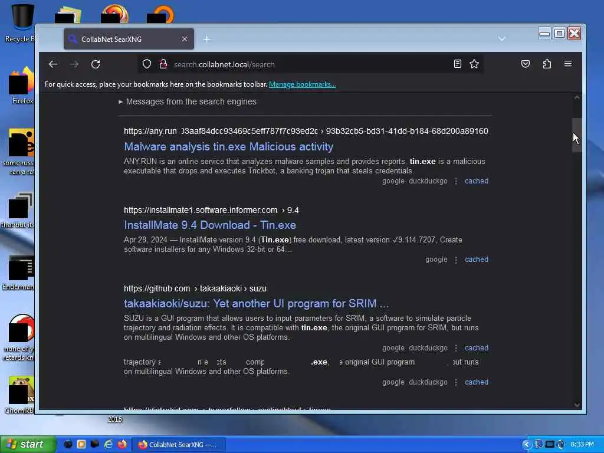View site security via the padlock icon
Screen dimensions: 604x453
(x=163, y=64)
